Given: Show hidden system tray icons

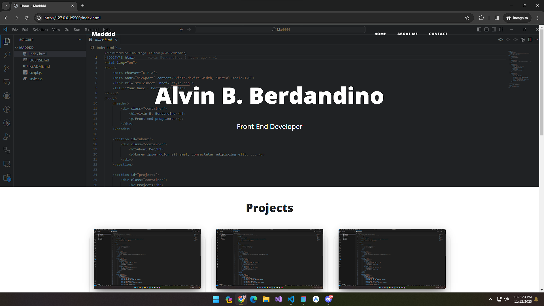Looking at the screenshot, I should 490,299.
